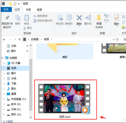Switch to the 主页 ribbon tab
Image resolution: width=126 pixels, height=123 pixels.
(x=17, y=10)
